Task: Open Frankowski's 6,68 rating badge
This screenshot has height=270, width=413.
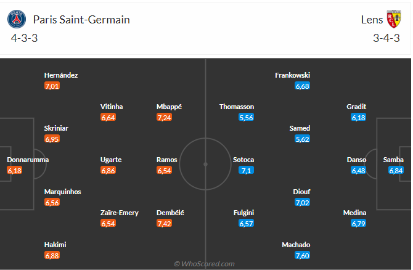Action: click(x=302, y=86)
